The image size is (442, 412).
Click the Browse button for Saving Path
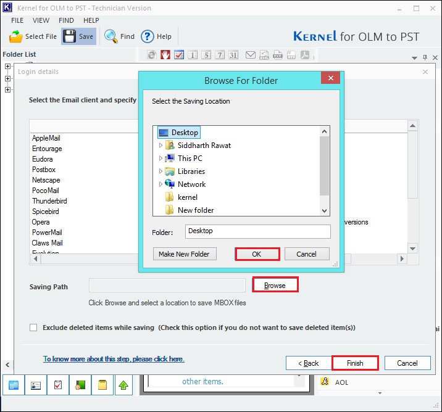pos(275,285)
